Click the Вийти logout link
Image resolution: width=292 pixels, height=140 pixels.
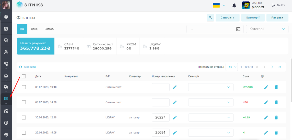tap(278, 5)
